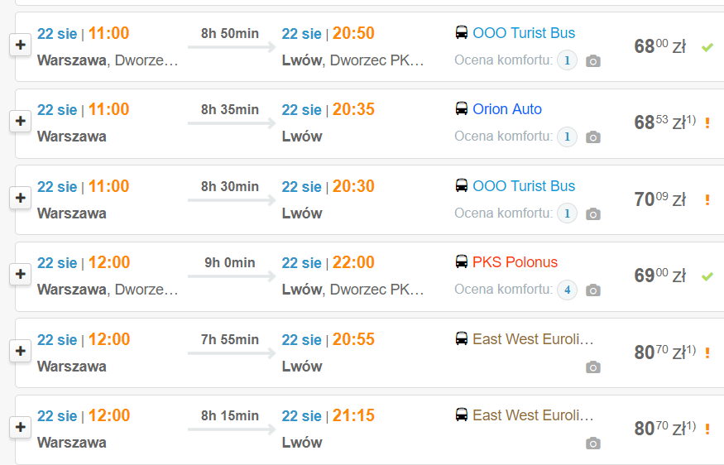Open the camera icon on the 7h 55min trip
This screenshot has height=465, width=724.
click(x=592, y=367)
